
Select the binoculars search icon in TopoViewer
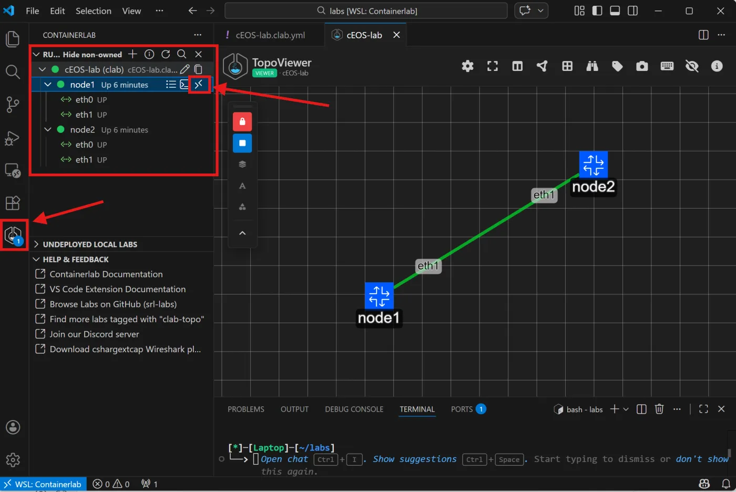(x=592, y=66)
